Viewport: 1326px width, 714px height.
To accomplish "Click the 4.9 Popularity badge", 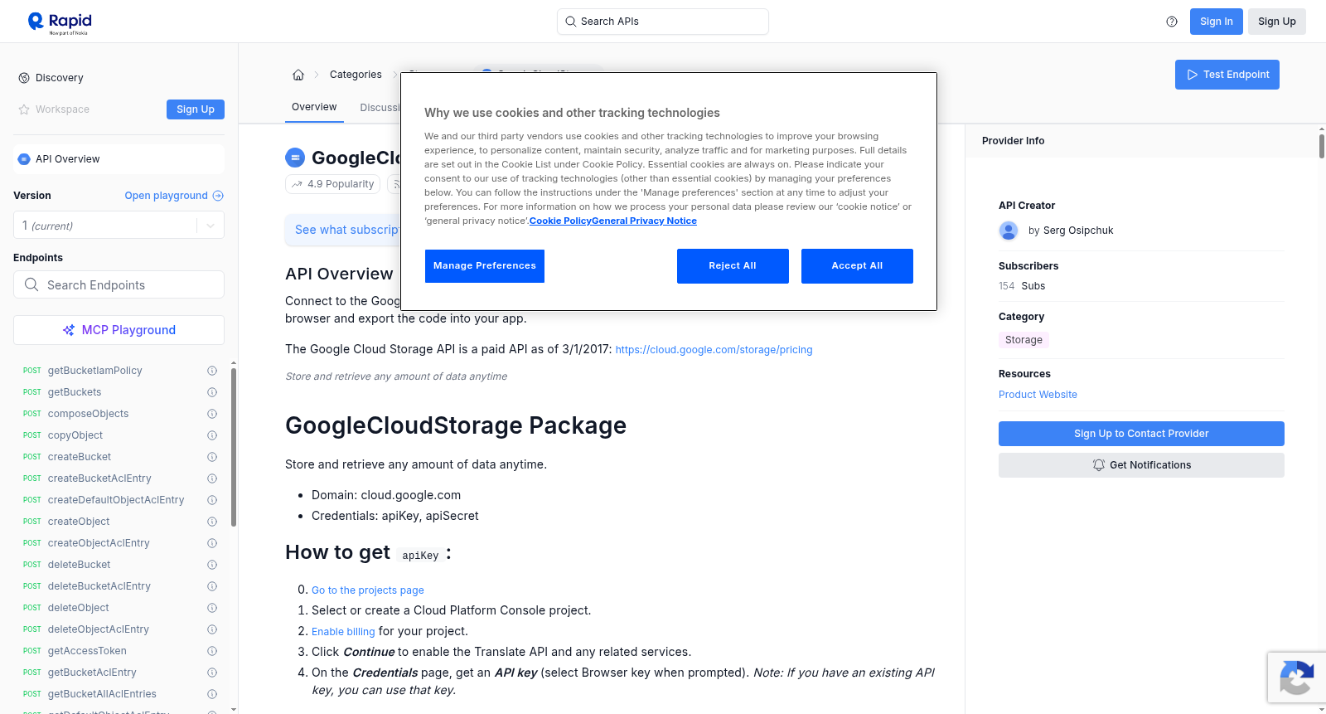I will pyautogui.click(x=332, y=184).
